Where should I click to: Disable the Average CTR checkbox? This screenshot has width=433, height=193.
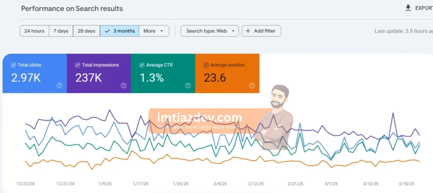(142, 65)
